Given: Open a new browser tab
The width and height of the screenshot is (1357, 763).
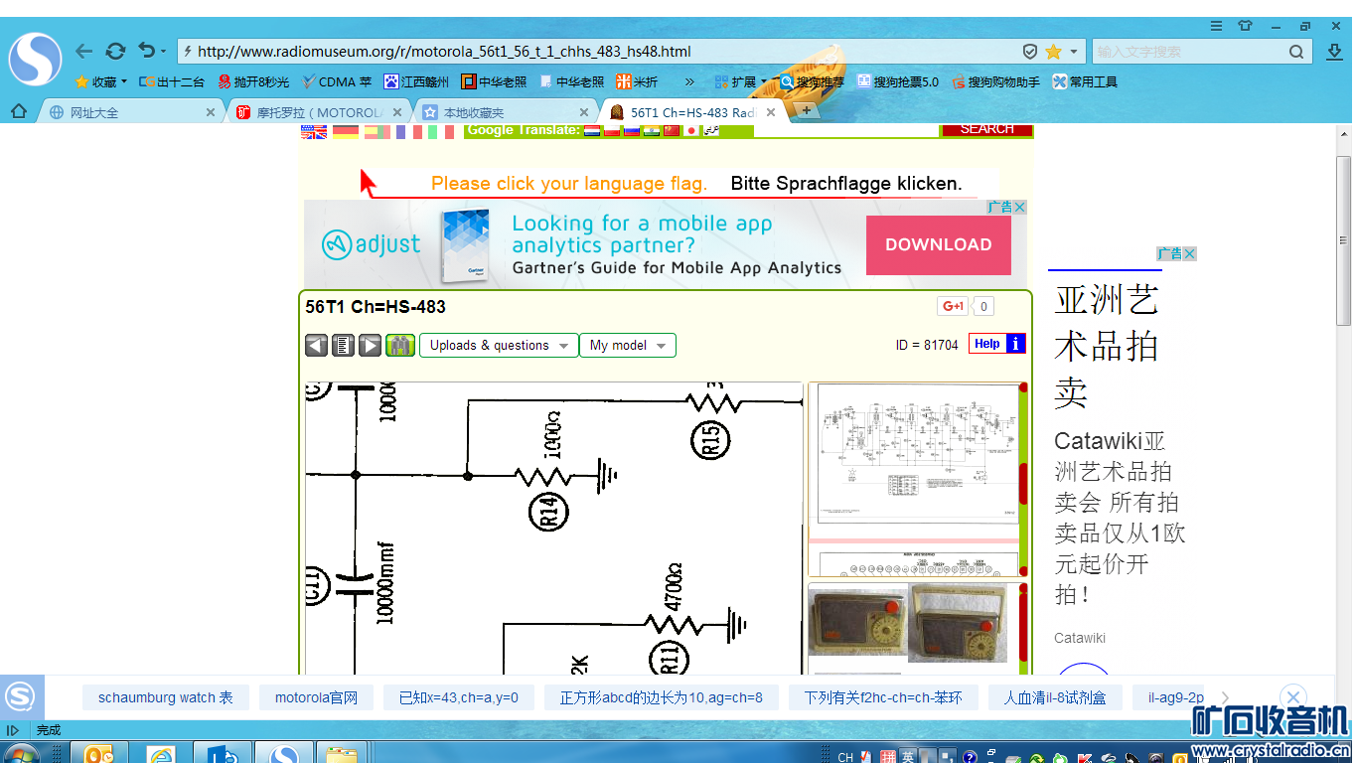Looking at the screenshot, I should coord(807,110).
